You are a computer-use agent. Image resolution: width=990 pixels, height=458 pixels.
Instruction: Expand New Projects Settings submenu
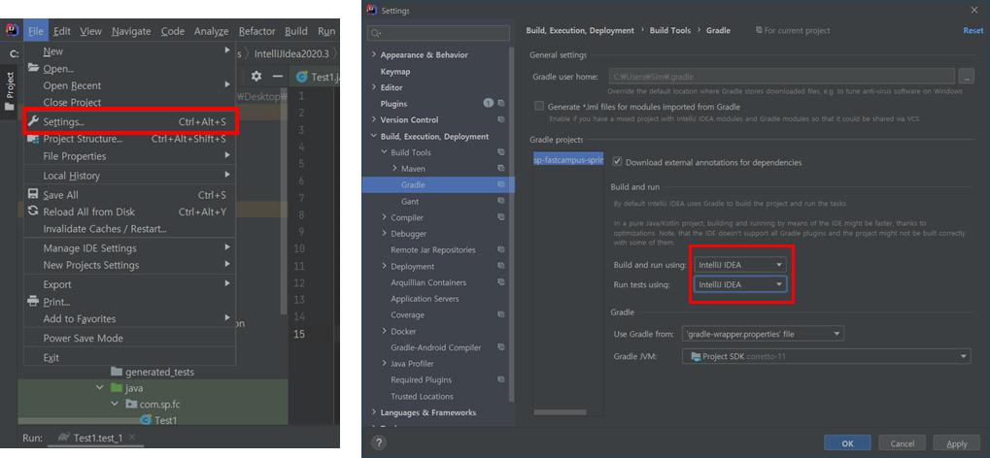pyautogui.click(x=129, y=265)
